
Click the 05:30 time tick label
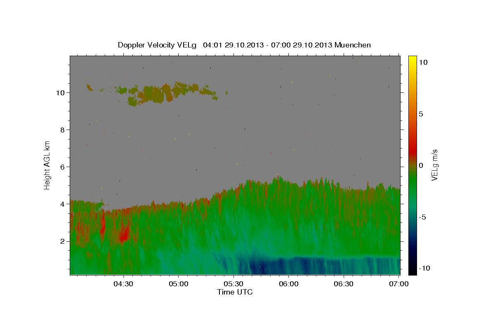[x=233, y=284]
